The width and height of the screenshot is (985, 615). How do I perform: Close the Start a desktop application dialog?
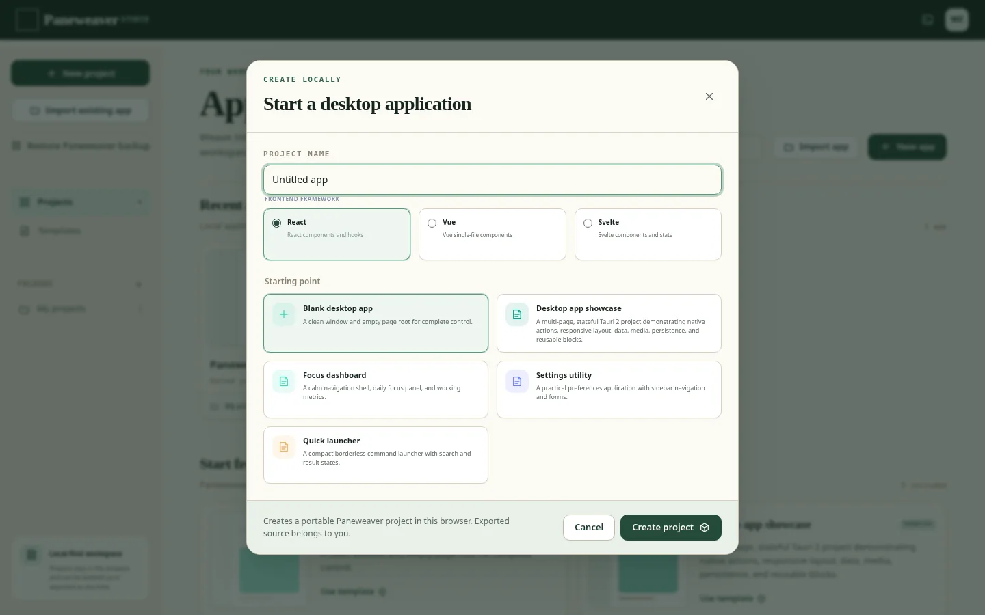coord(709,96)
